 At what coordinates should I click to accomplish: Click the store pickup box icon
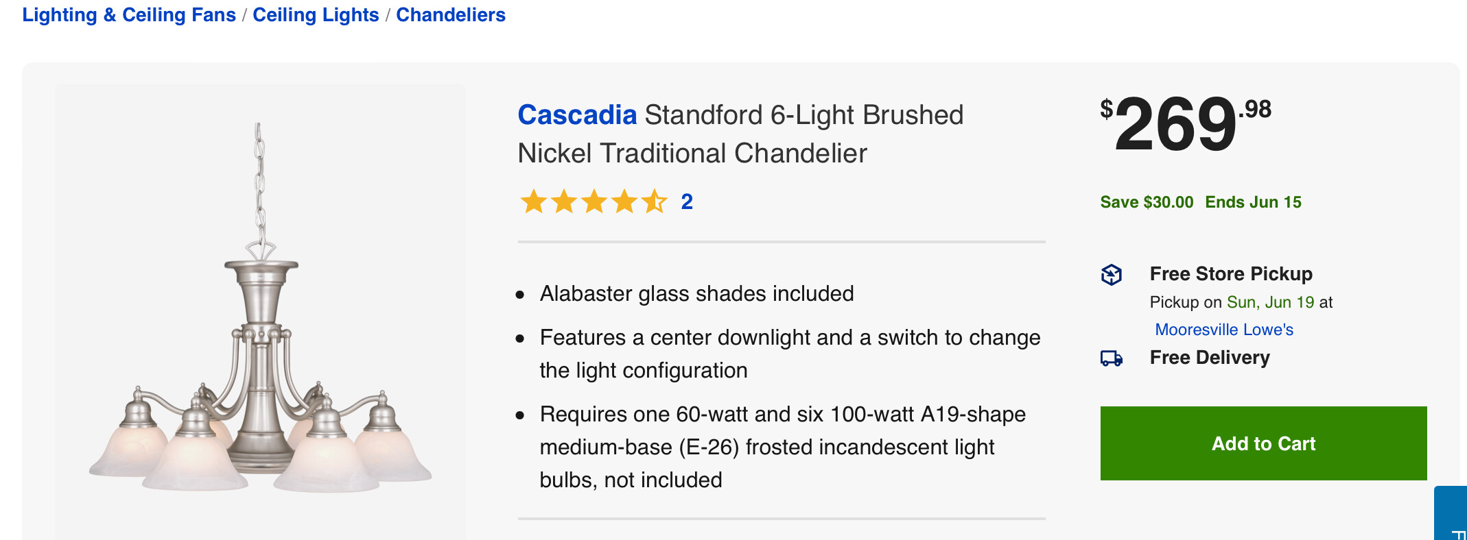(1112, 275)
